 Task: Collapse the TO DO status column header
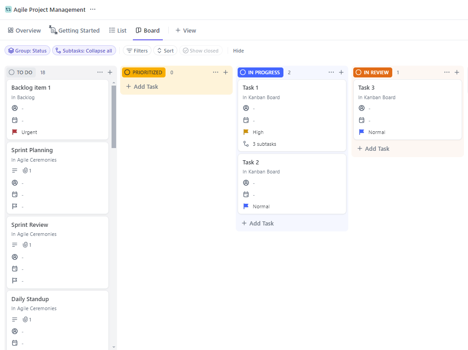(20, 72)
